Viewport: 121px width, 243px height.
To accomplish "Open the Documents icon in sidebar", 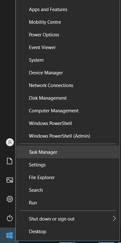I will click(9, 161).
